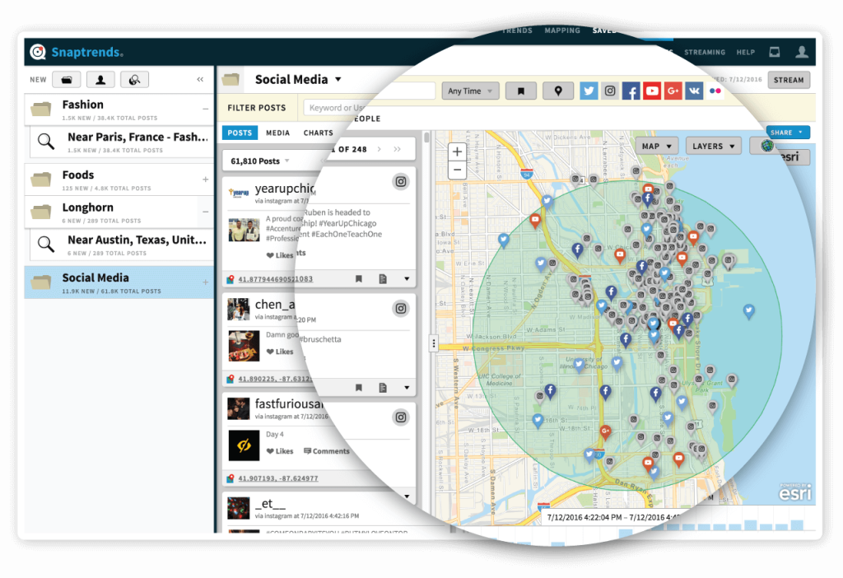Open the STREAMING menu in the top bar

tap(705, 52)
